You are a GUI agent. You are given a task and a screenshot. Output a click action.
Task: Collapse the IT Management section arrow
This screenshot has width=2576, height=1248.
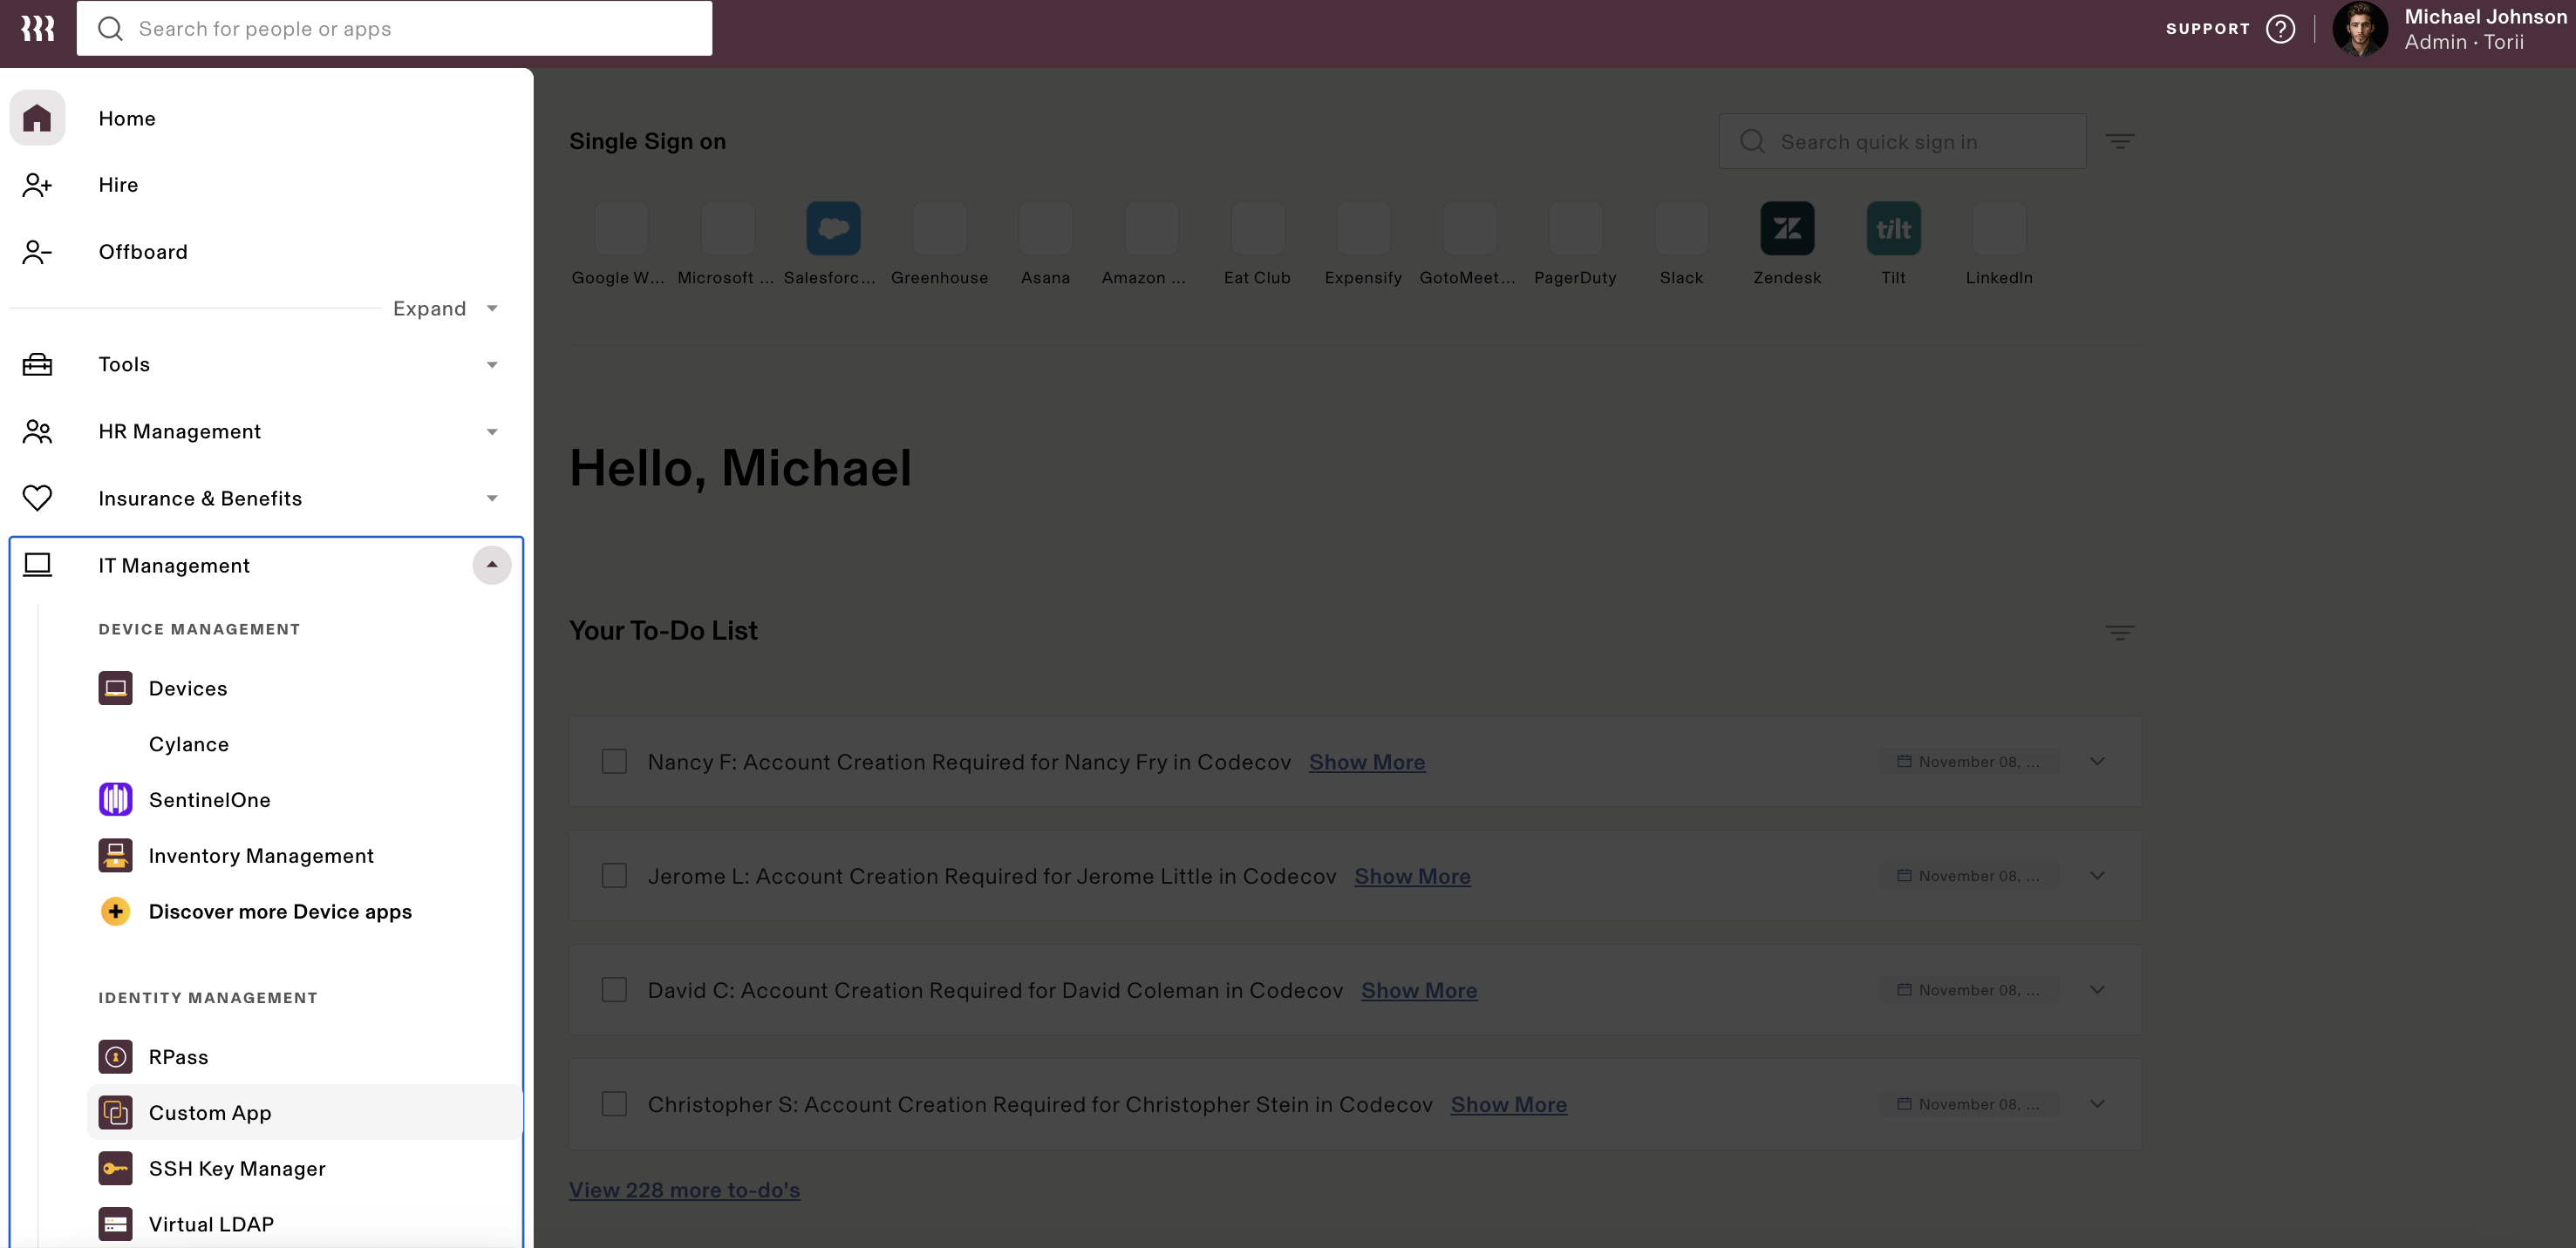coord(492,566)
